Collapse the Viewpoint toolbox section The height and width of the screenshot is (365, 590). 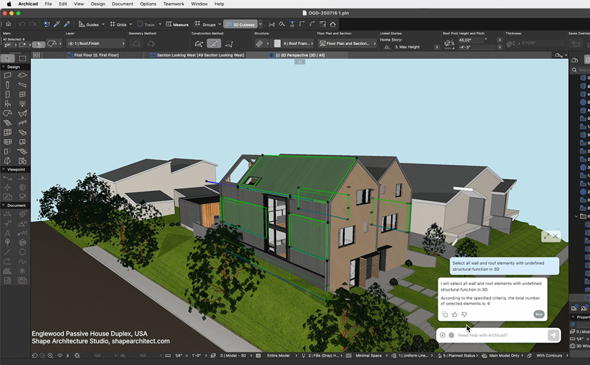(x=4, y=170)
